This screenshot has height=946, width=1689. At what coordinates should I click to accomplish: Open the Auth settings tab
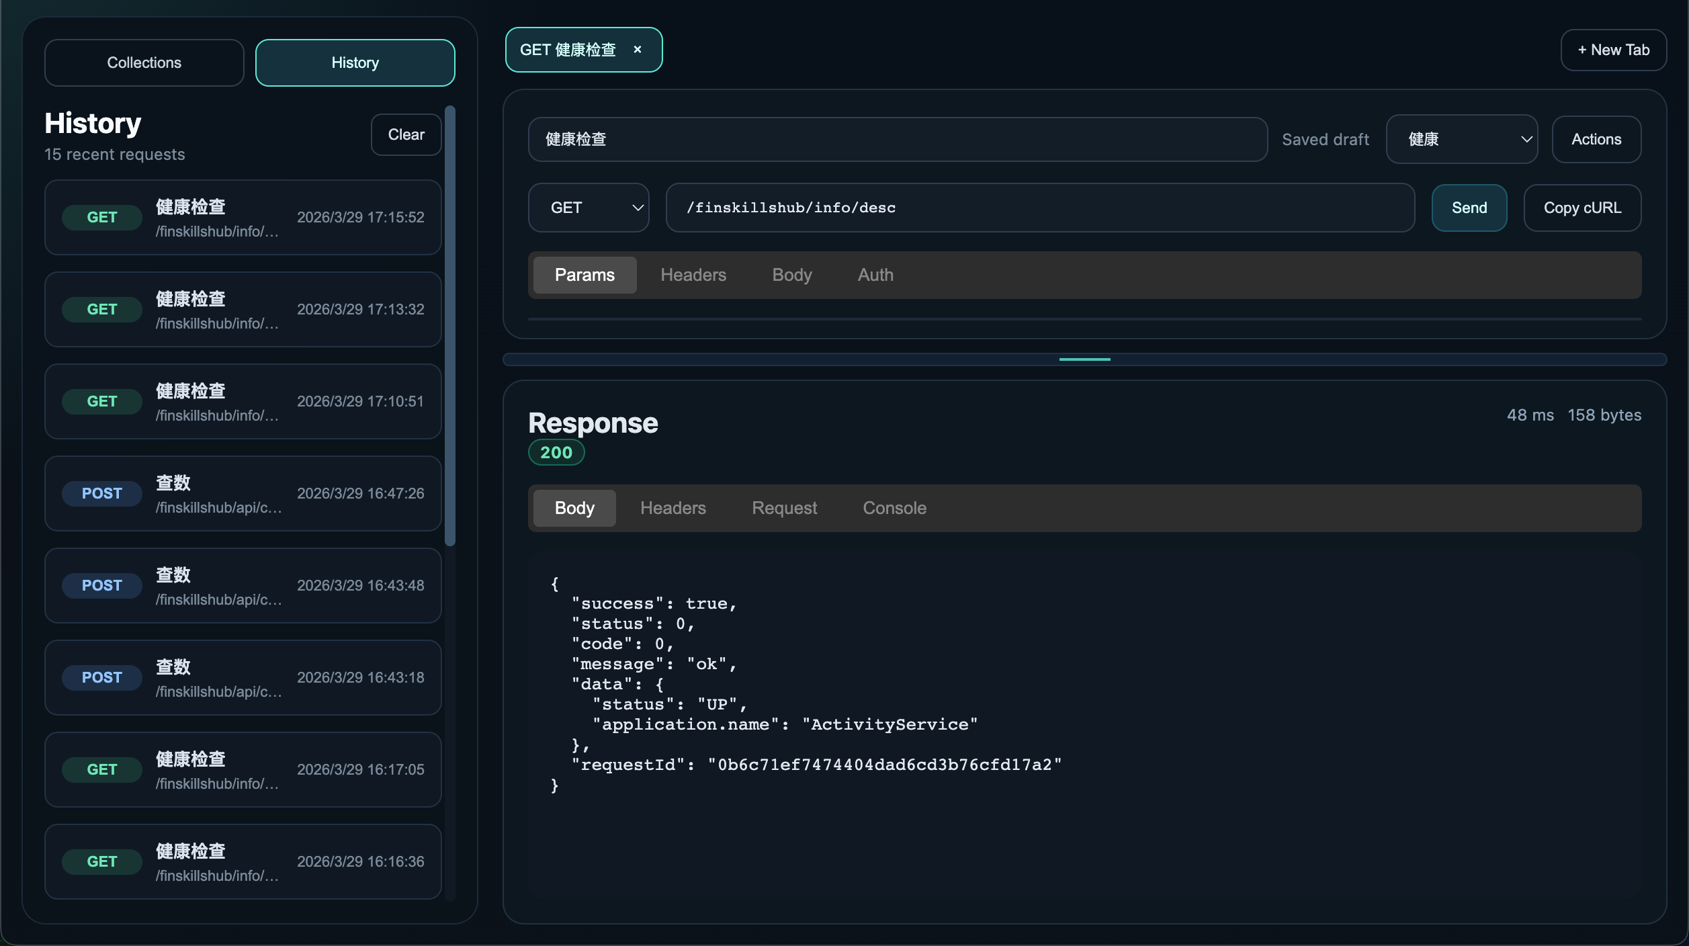pyautogui.click(x=875, y=275)
